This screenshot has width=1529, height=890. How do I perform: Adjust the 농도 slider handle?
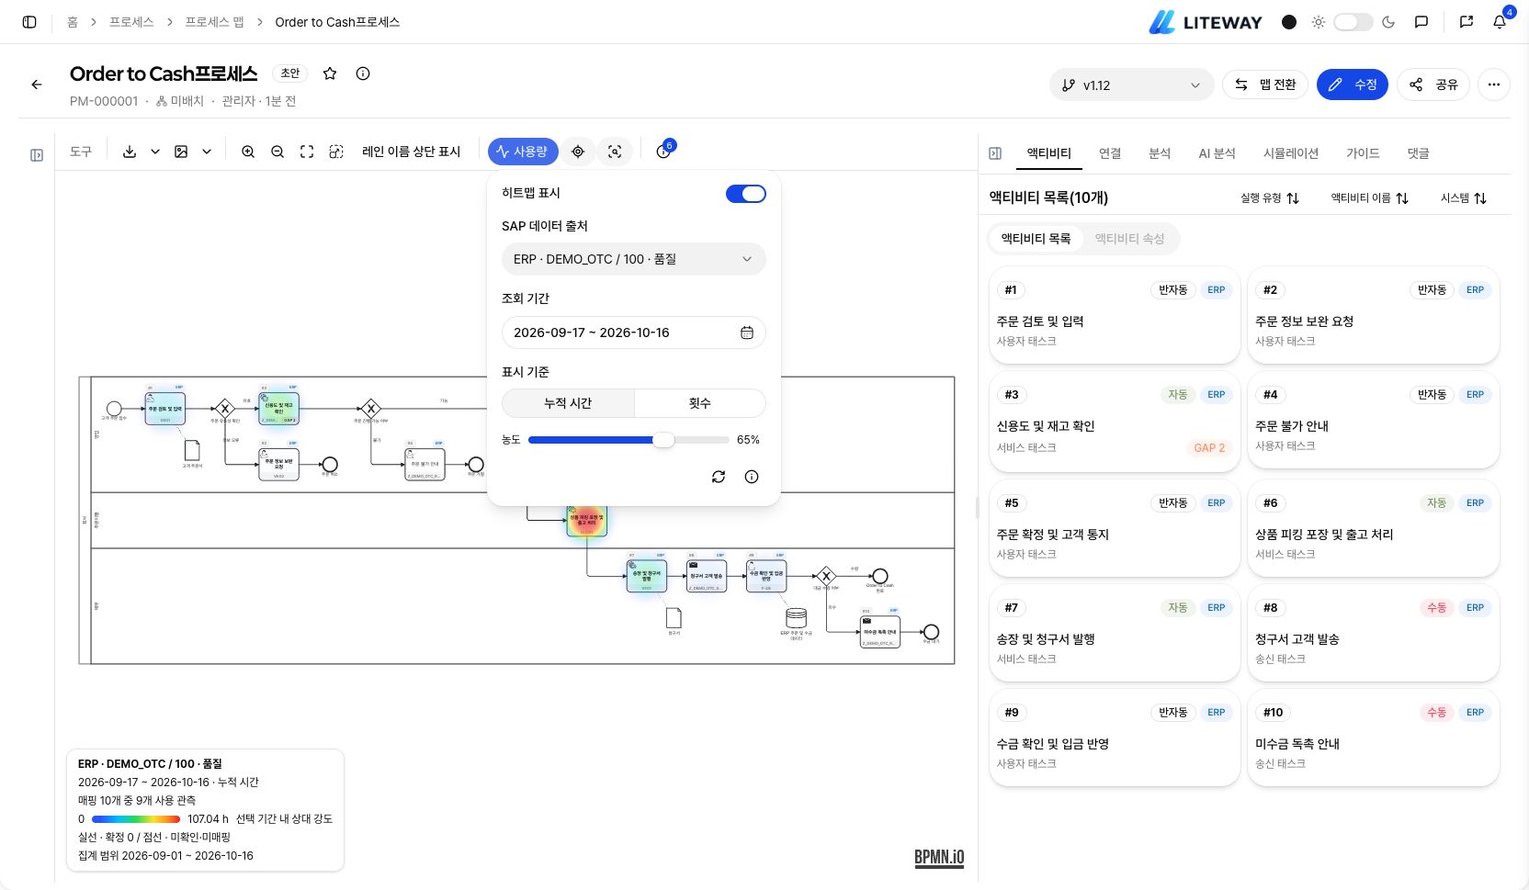pos(663,440)
